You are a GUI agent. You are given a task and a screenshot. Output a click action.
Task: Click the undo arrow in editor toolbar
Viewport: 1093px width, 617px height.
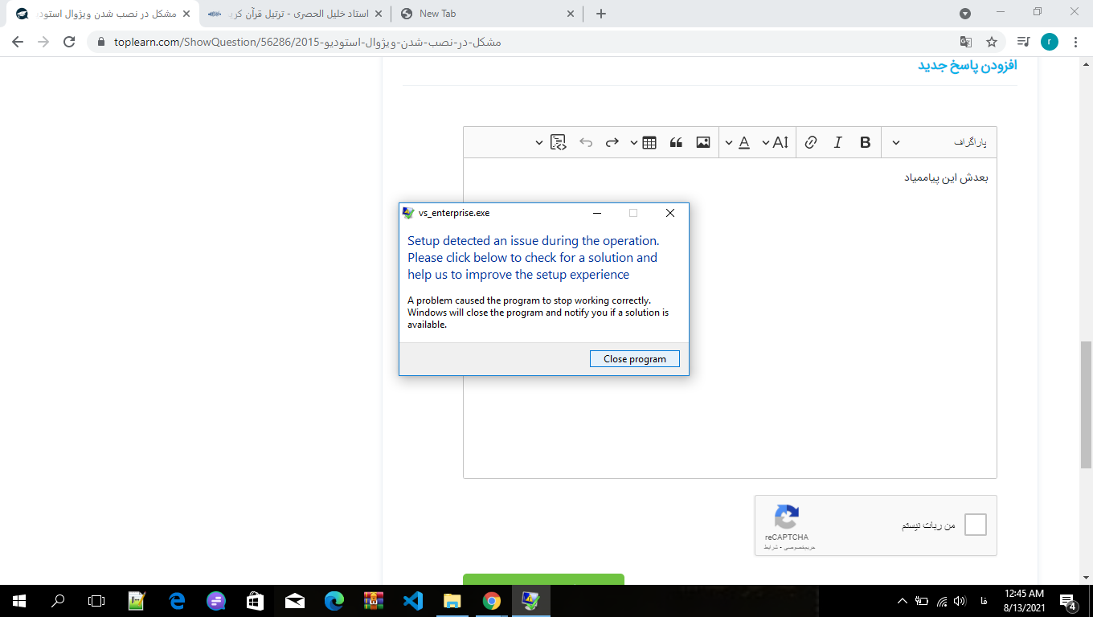pyautogui.click(x=586, y=142)
